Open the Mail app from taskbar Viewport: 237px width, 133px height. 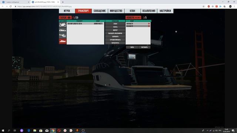47,130
